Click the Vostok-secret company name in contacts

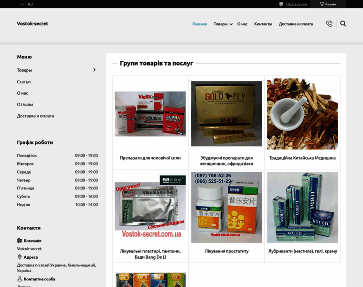point(29,249)
